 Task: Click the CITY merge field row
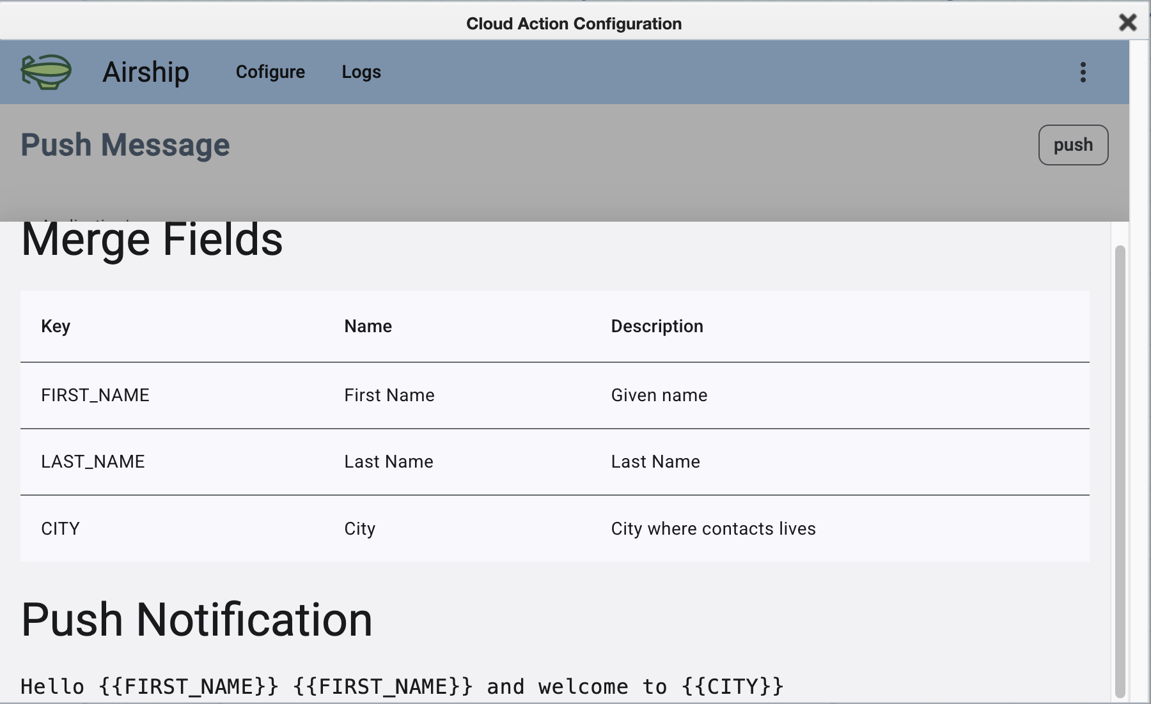[x=60, y=528]
